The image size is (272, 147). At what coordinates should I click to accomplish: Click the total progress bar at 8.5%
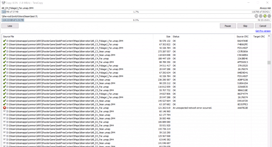(x=136, y=20)
